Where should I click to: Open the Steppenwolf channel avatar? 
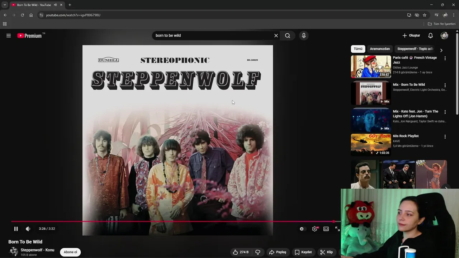pos(14,252)
